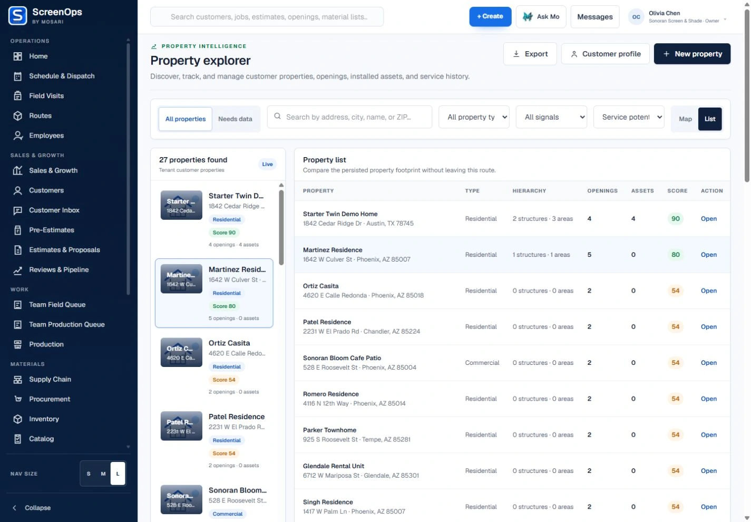Click the Export button
This screenshot has height=522, width=751.
point(530,54)
